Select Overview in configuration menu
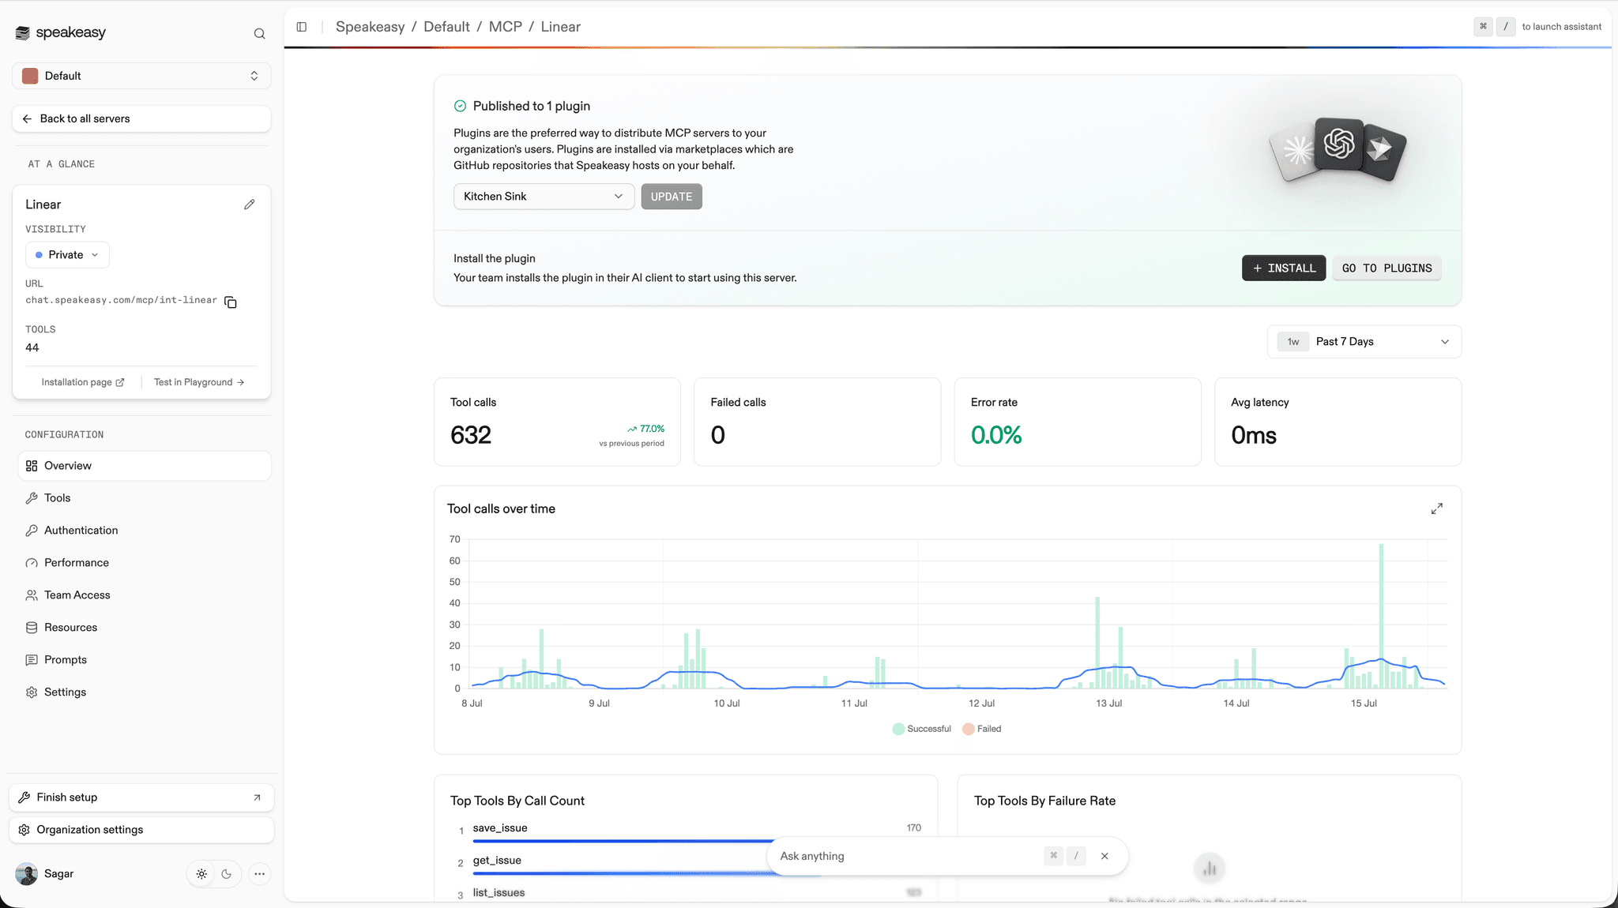This screenshot has height=908, width=1618. 145,466
